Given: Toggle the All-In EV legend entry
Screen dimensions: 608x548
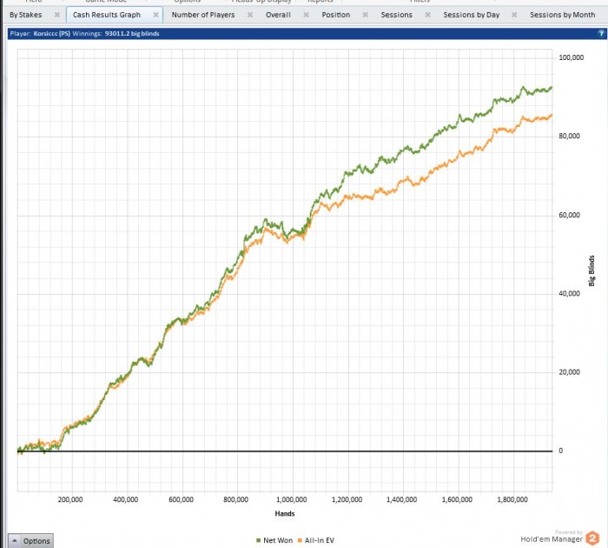Looking at the screenshot, I should [x=316, y=540].
